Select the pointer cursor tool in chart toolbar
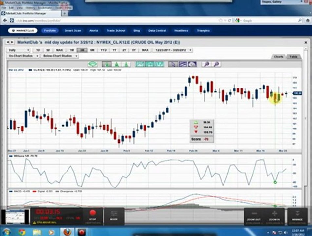 [173, 64]
